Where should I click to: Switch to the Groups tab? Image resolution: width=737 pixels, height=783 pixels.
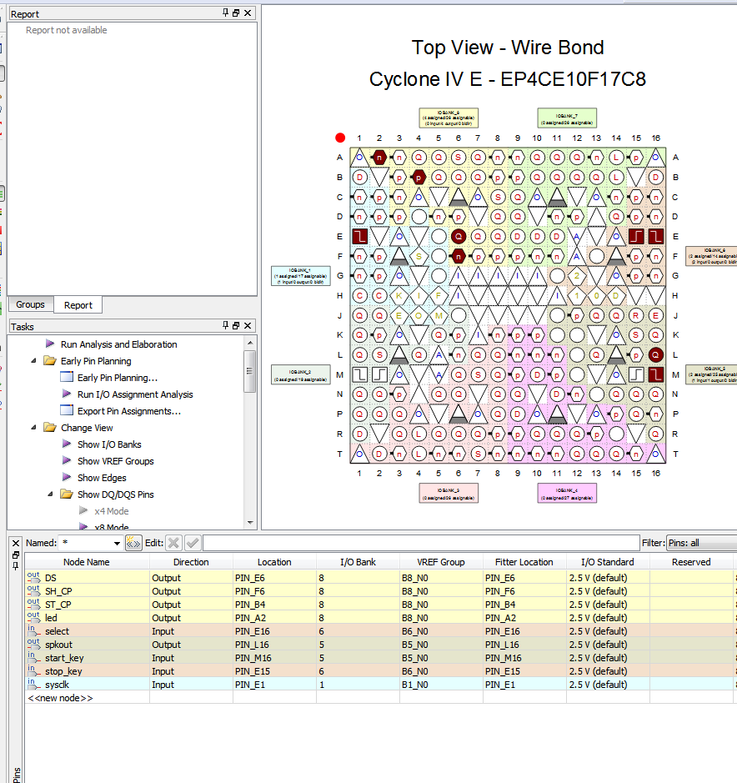[x=31, y=305]
